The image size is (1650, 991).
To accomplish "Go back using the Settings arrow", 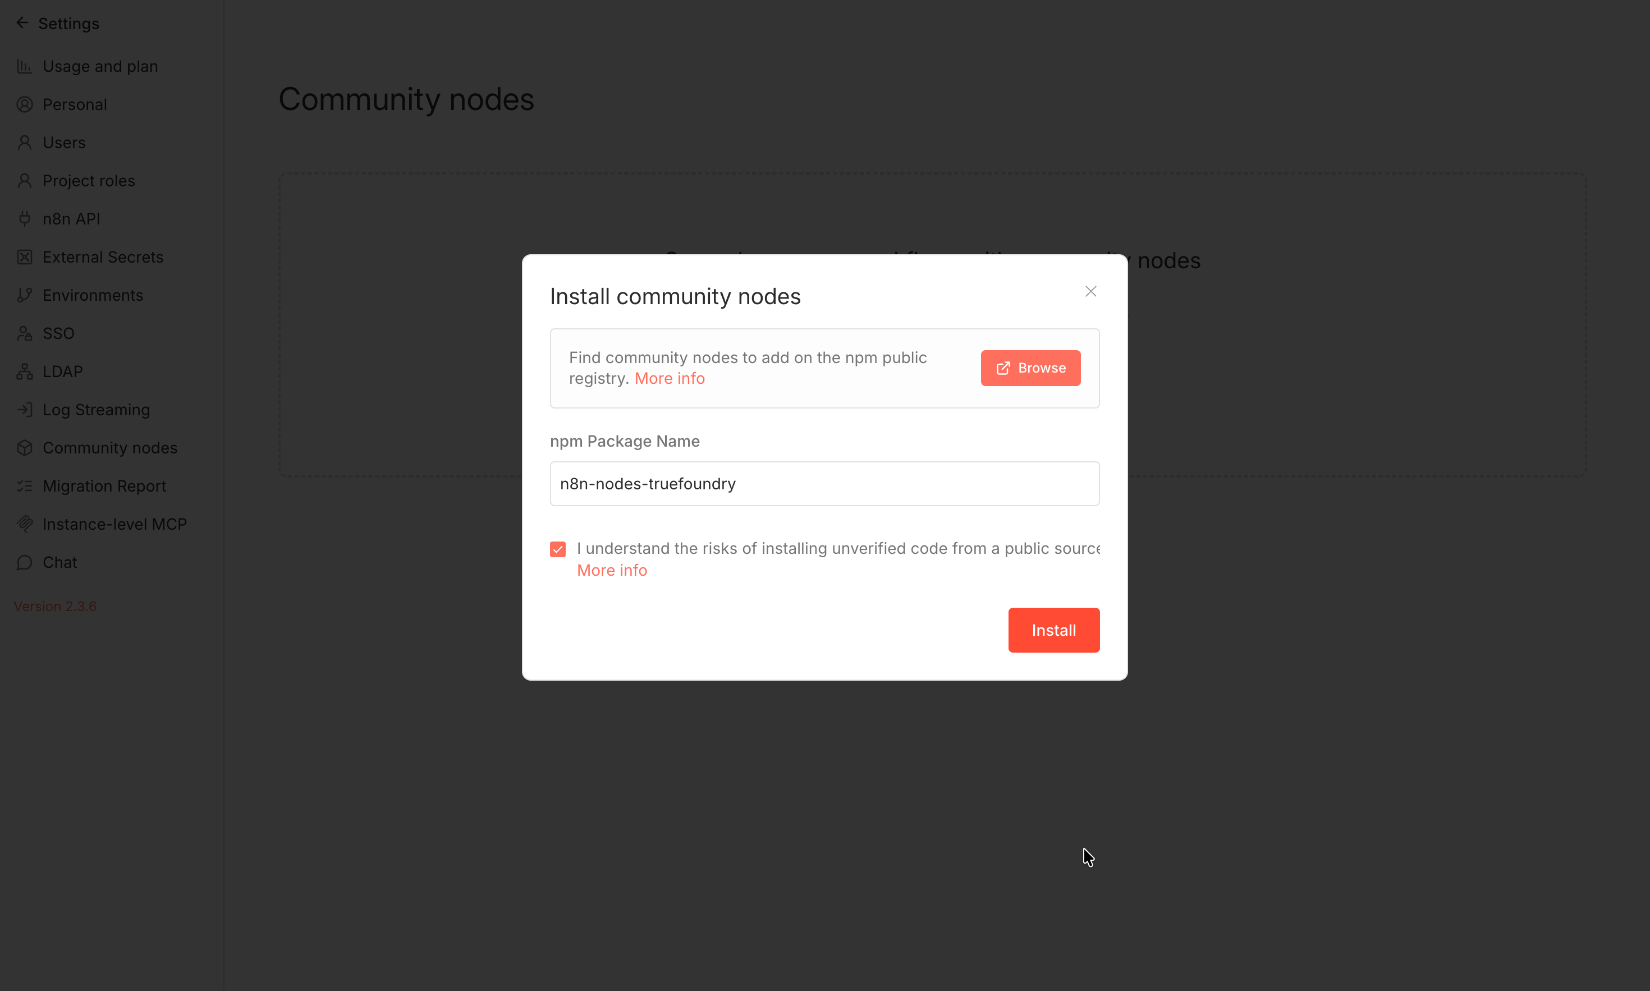I will click(x=22, y=22).
